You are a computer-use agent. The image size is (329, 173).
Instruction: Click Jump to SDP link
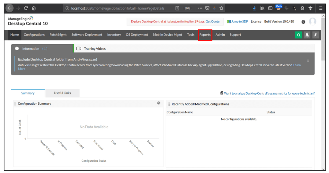pyautogui.click(x=237, y=21)
